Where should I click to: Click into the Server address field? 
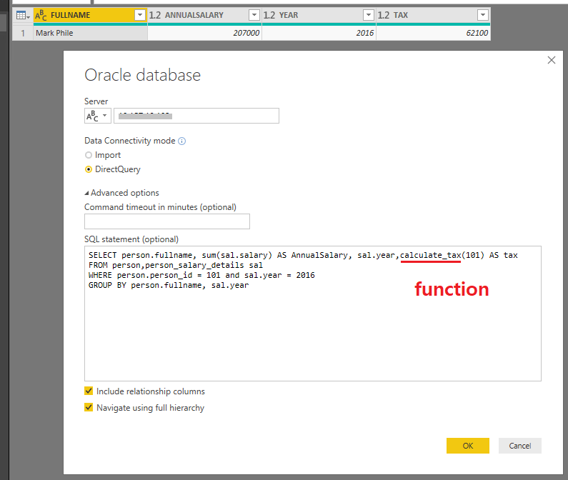(x=196, y=116)
